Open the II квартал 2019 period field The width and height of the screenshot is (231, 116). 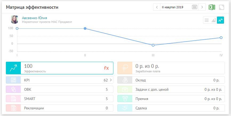click(176, 7)
